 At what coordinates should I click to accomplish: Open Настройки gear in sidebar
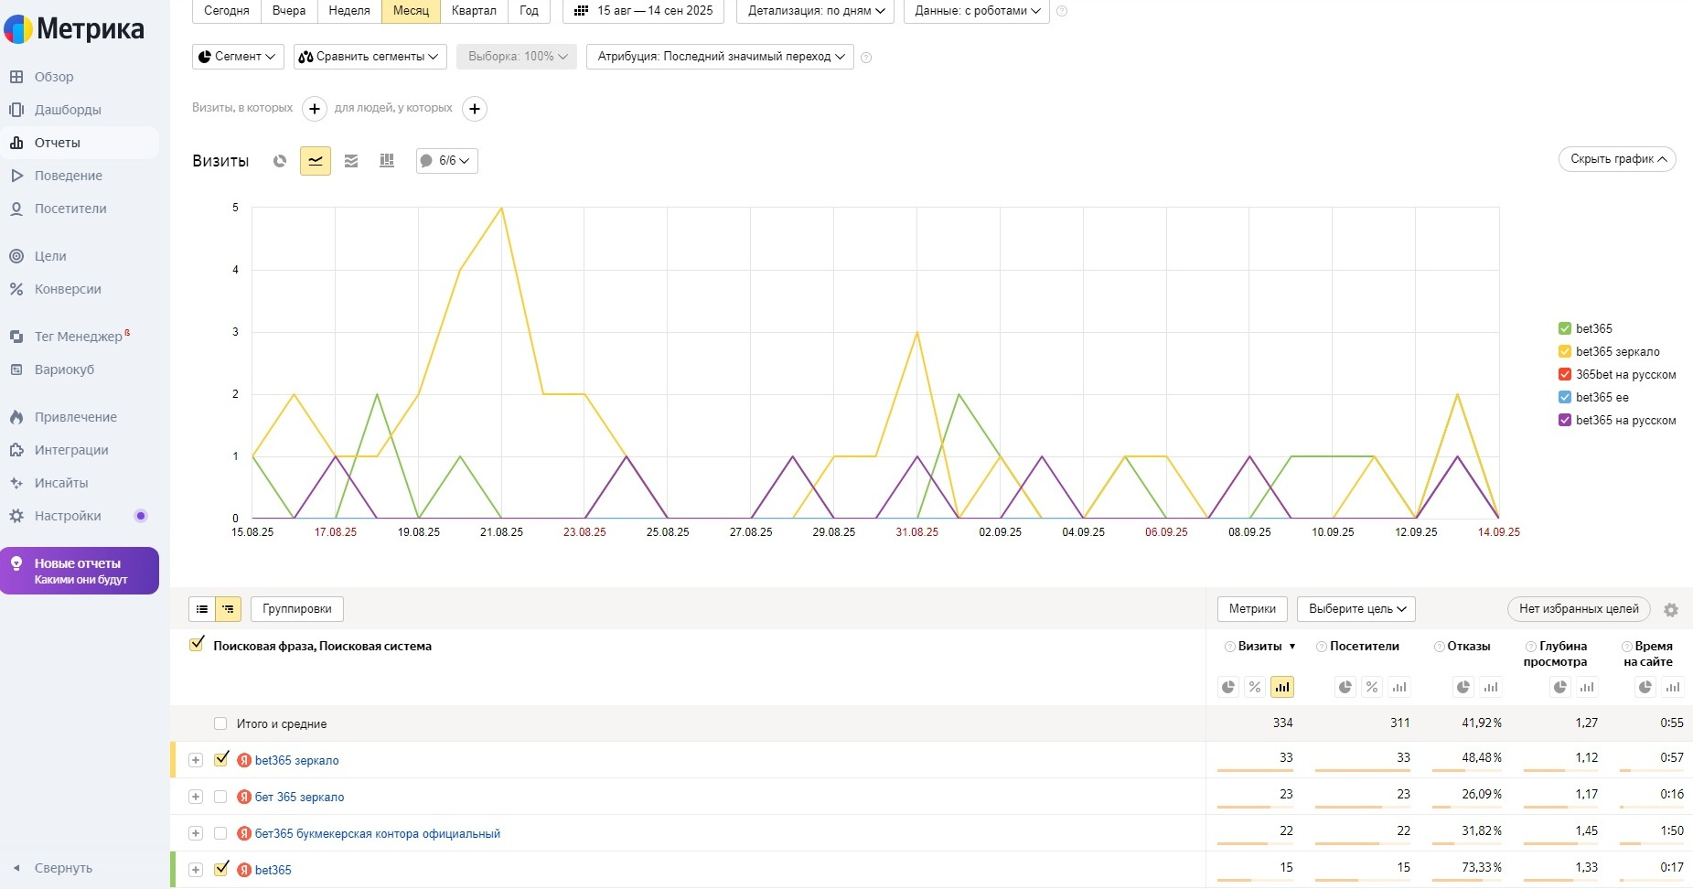[16, 516]
